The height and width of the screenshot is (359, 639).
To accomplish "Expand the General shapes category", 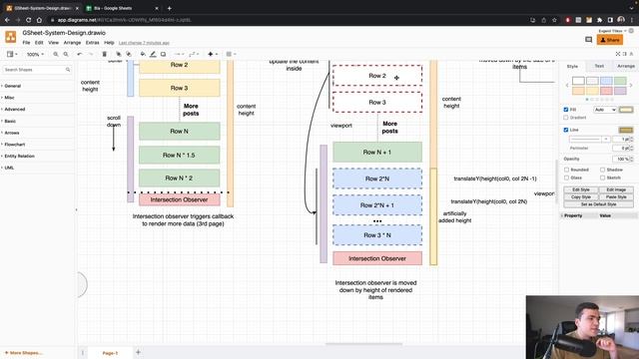I will (12, 86).
